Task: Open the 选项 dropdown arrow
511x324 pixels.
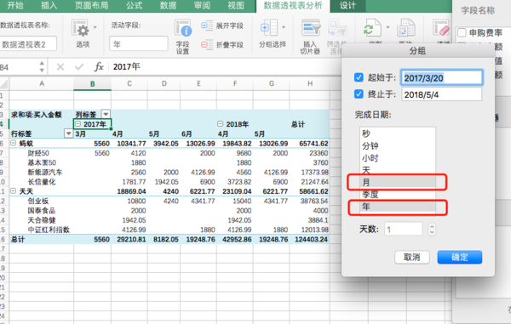Action: tap(95, 27)
